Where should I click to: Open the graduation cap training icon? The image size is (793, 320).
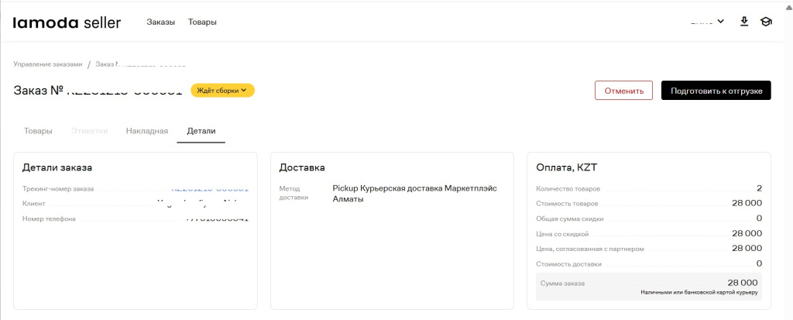[x=766, y=22]
